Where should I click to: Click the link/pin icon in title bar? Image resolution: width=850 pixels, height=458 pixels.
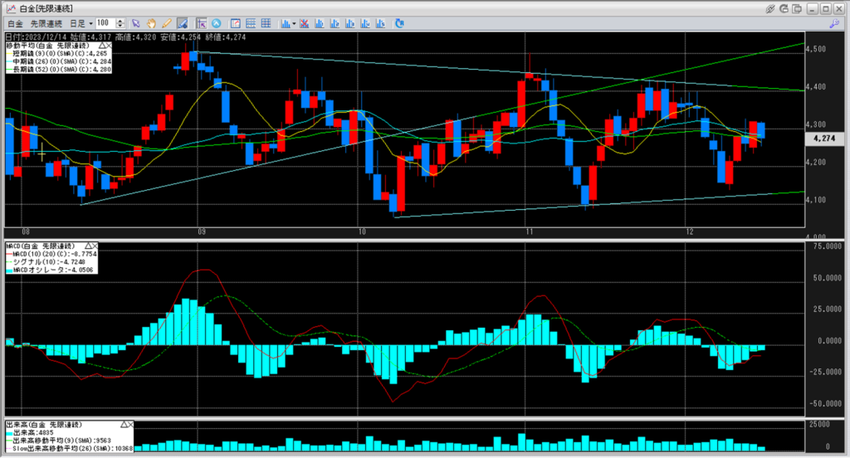(x=769, y=8)
